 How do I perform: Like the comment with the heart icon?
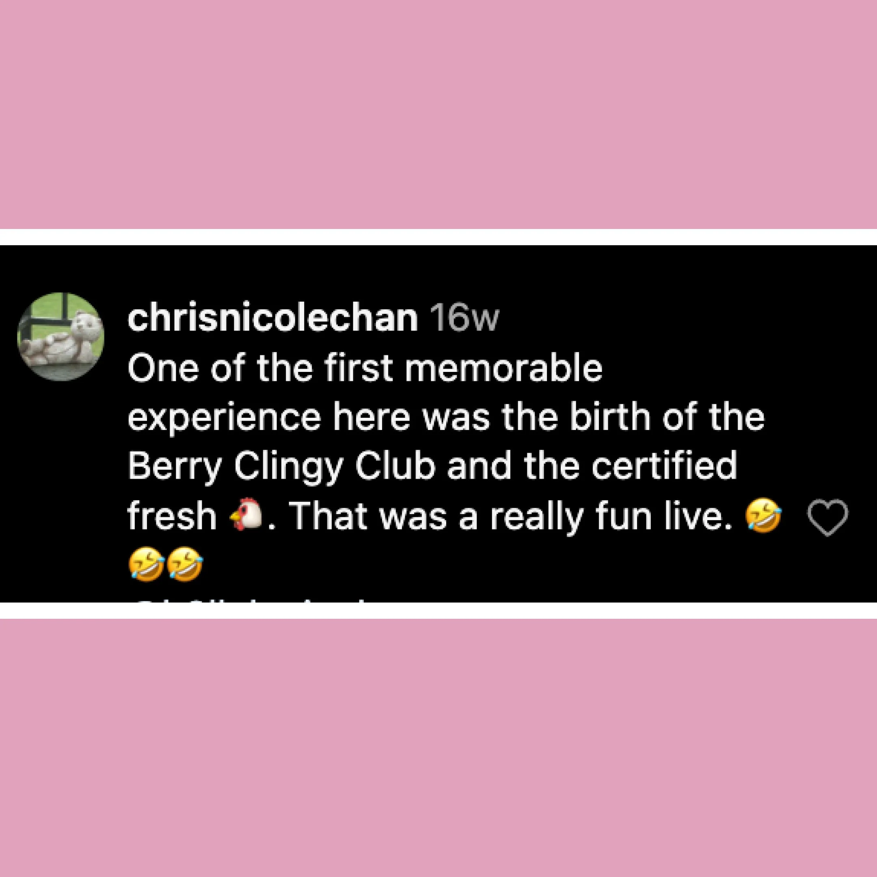pyautogui.click(x=827, y=518)
